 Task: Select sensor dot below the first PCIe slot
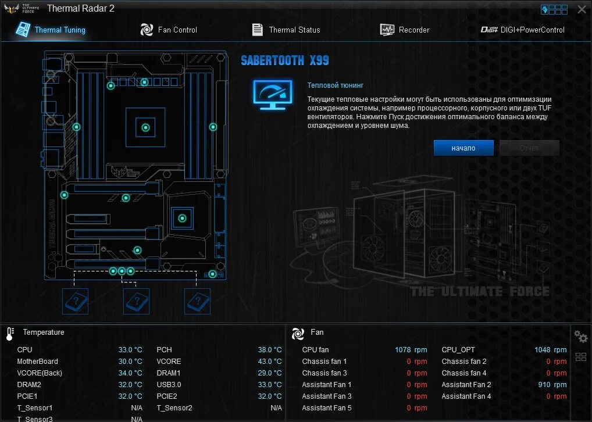click(126, 198)
